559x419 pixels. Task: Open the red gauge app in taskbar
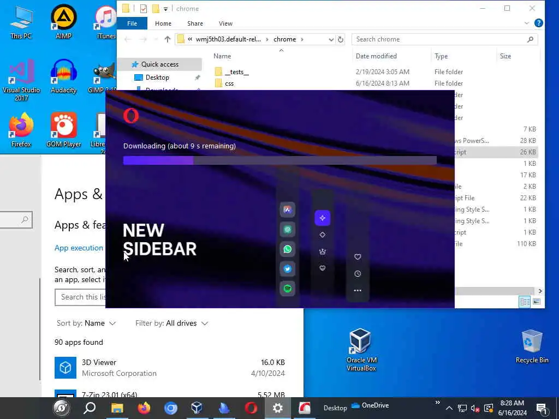(305, 408)
